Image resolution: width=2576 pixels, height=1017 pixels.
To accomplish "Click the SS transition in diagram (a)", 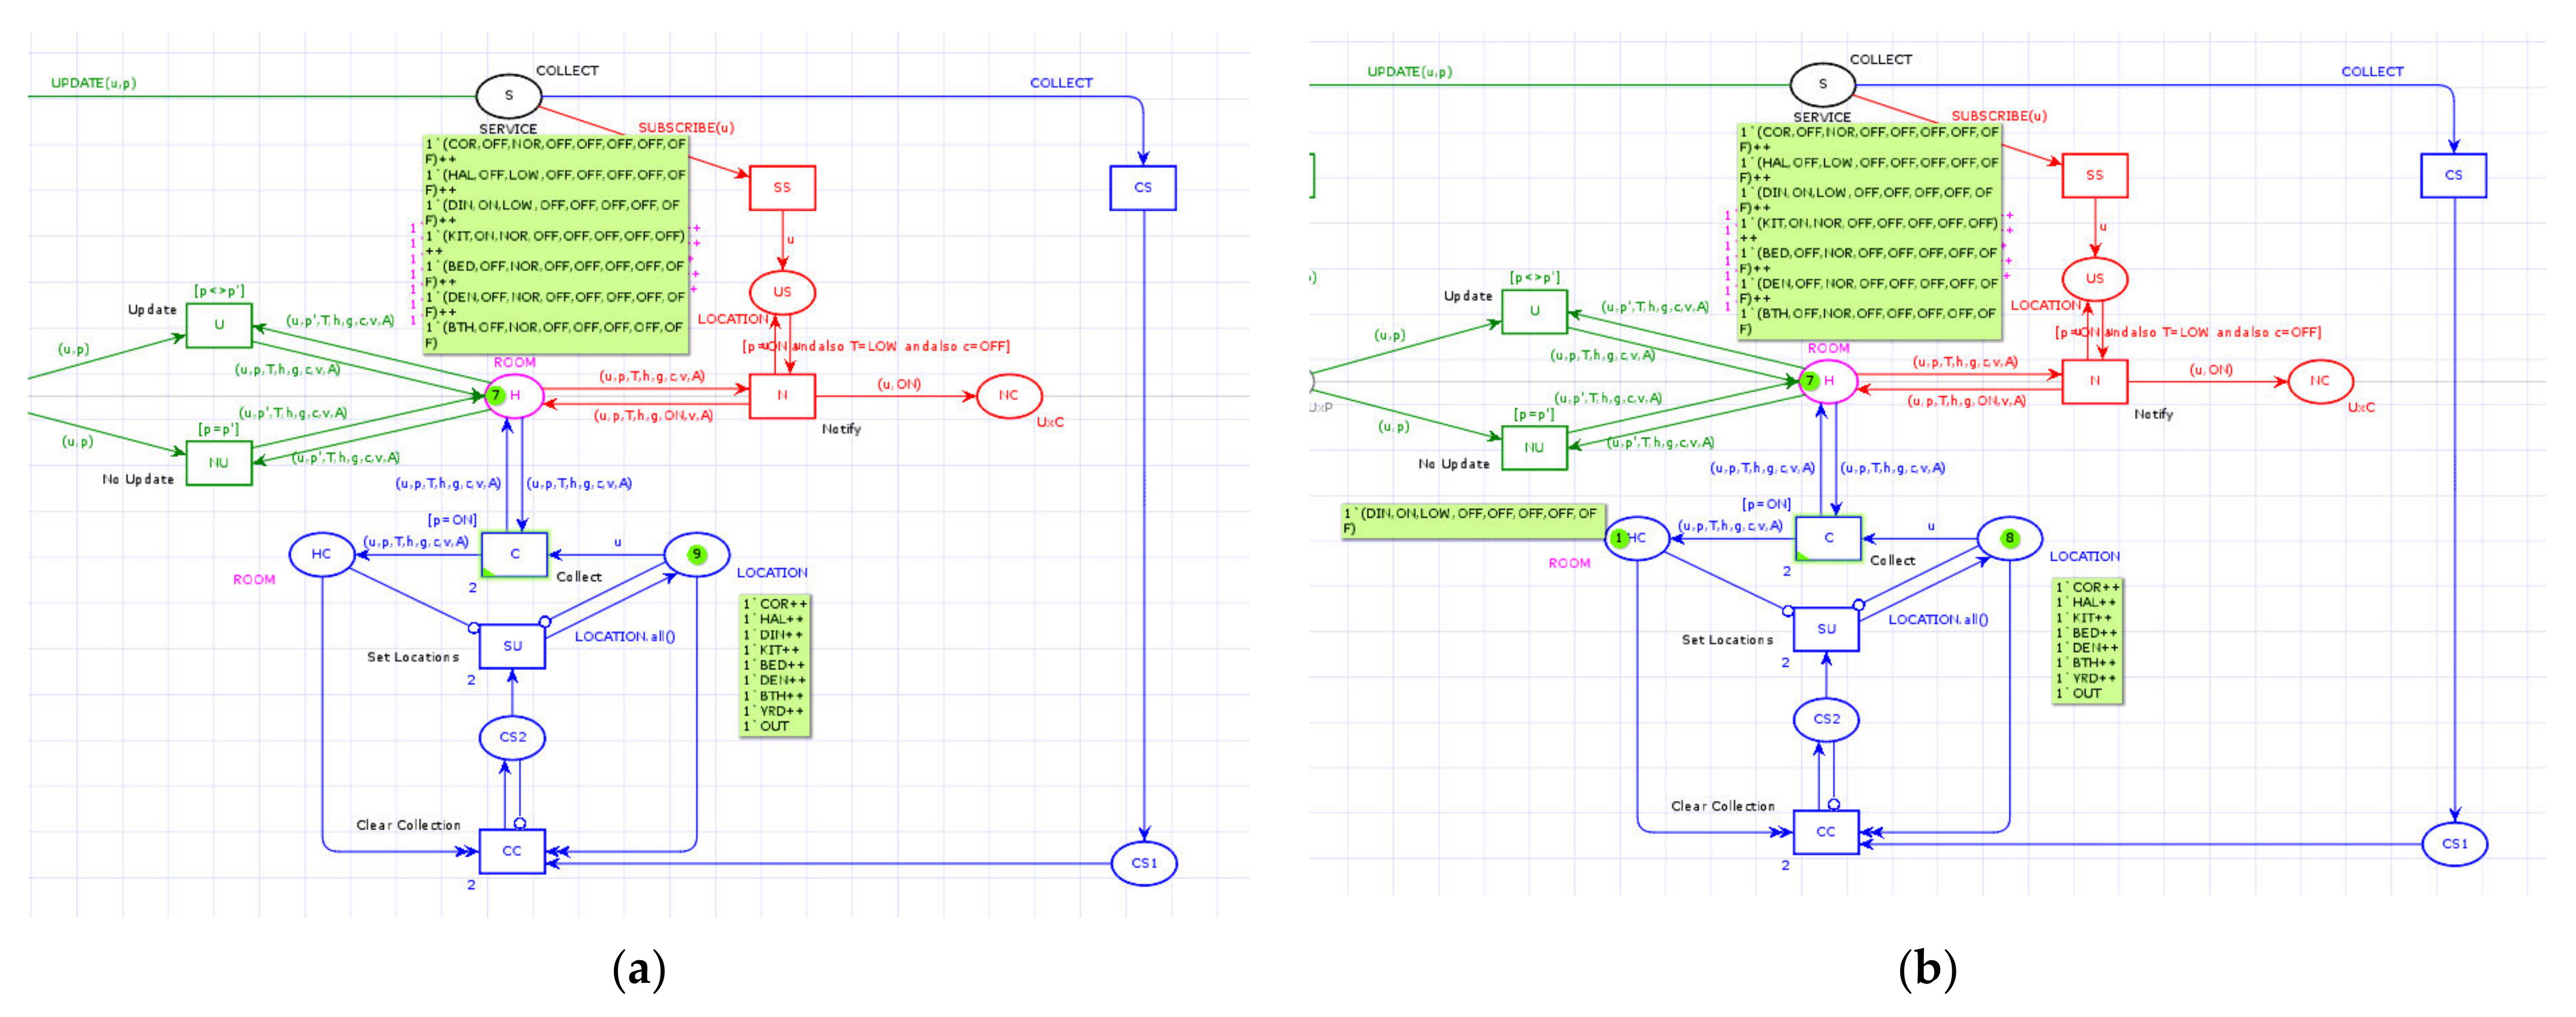I will 782,188.
